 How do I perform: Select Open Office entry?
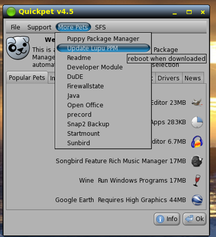[104, 105]
